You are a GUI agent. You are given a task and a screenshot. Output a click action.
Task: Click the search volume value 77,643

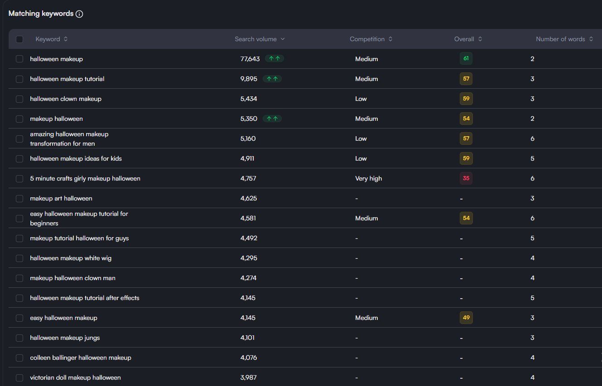(x=250, y=59)
